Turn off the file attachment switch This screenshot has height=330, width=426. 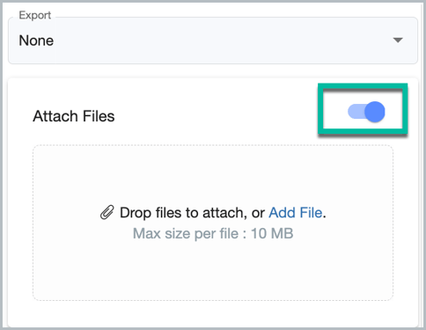point(366,112)
